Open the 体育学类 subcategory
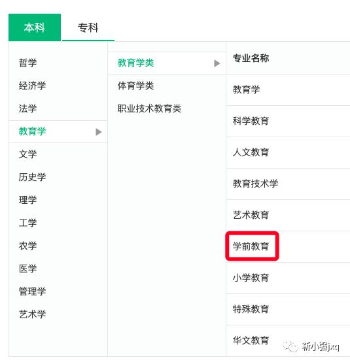 [x=135, y=86]
